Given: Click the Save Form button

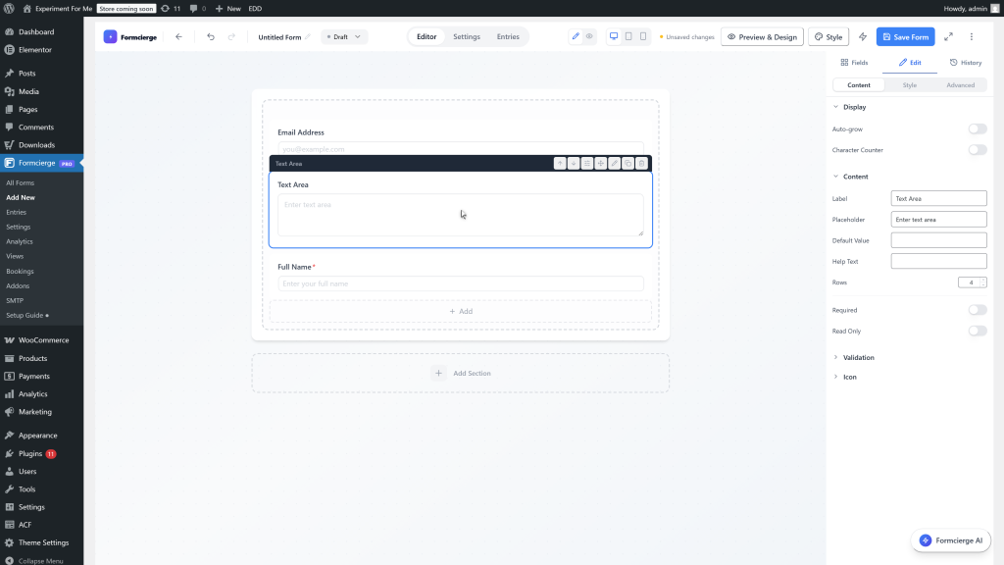Looking at the screenshot, I should [x=905, y=35].
